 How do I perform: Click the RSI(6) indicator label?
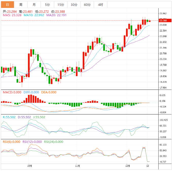(x=12, y=142)
